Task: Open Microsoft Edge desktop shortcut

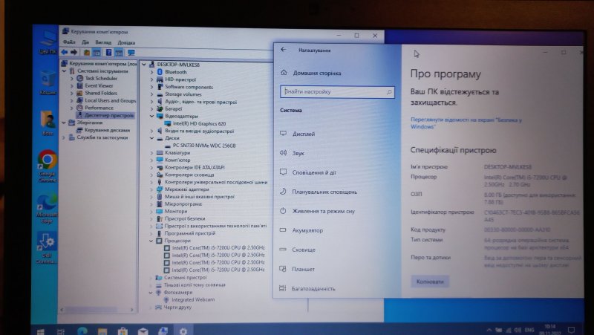Action: coord(47,202)
